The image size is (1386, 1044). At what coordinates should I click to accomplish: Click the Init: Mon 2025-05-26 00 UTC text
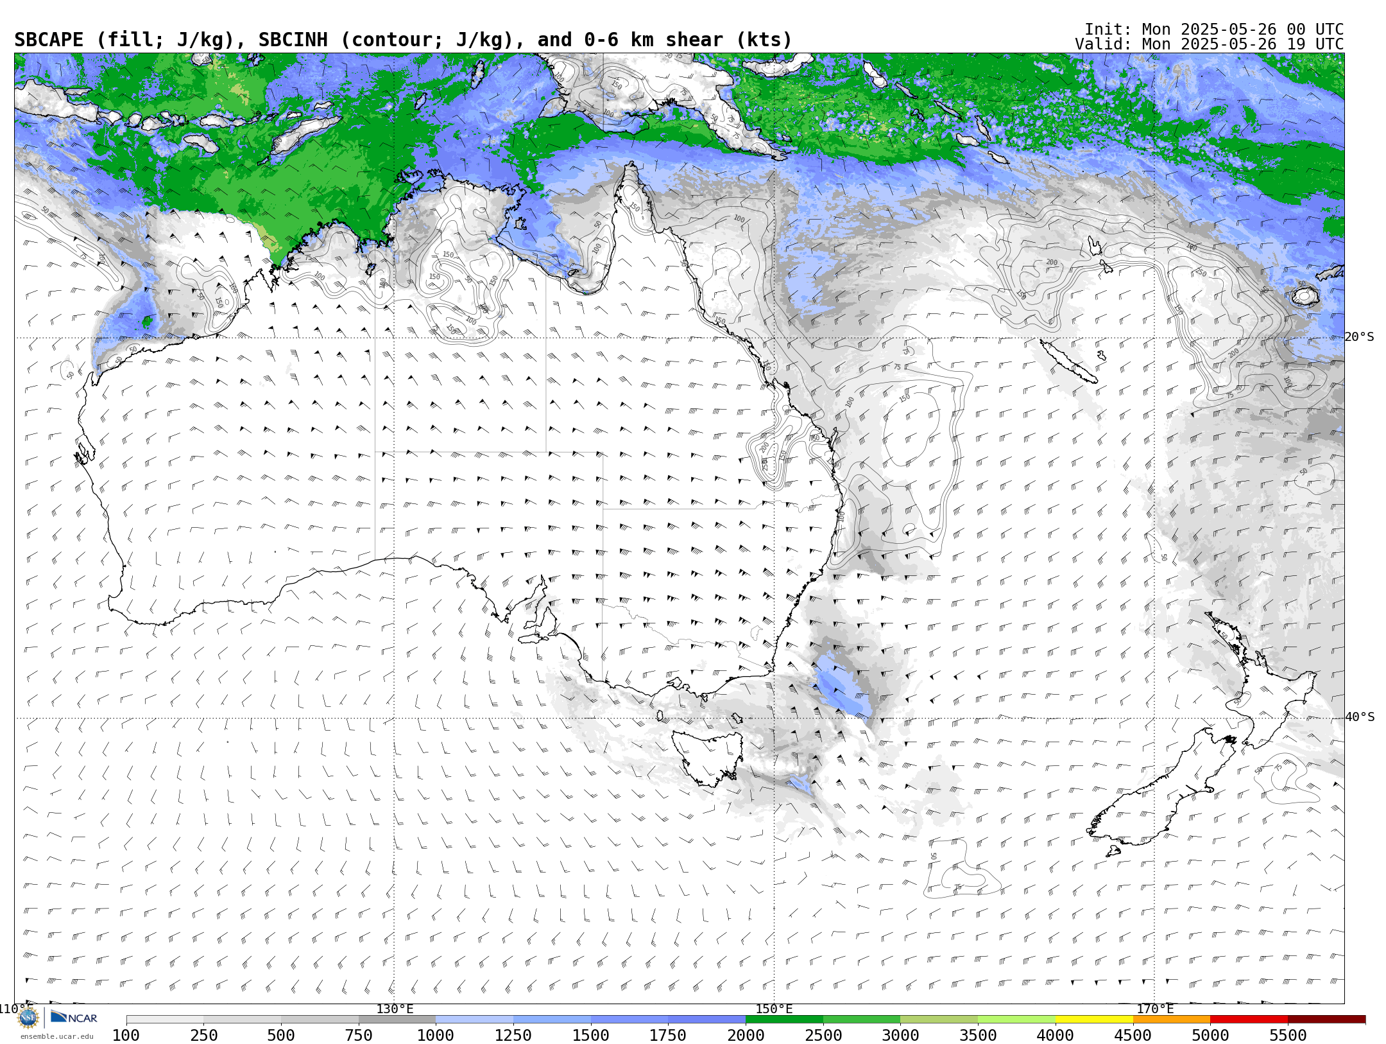pos(1214,30)
